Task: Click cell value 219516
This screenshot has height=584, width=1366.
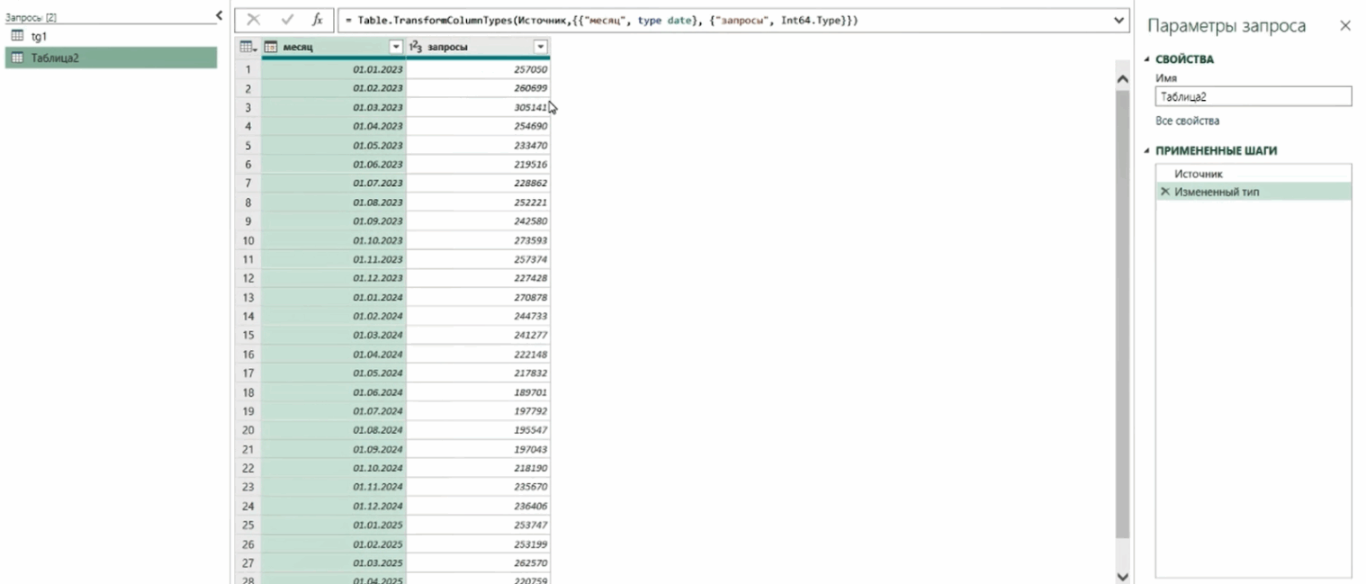Action: point(478,165)
